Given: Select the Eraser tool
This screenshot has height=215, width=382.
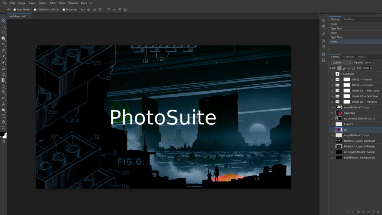Looking at the screenshot, I should pyautogui.click(x=3, y=74).
